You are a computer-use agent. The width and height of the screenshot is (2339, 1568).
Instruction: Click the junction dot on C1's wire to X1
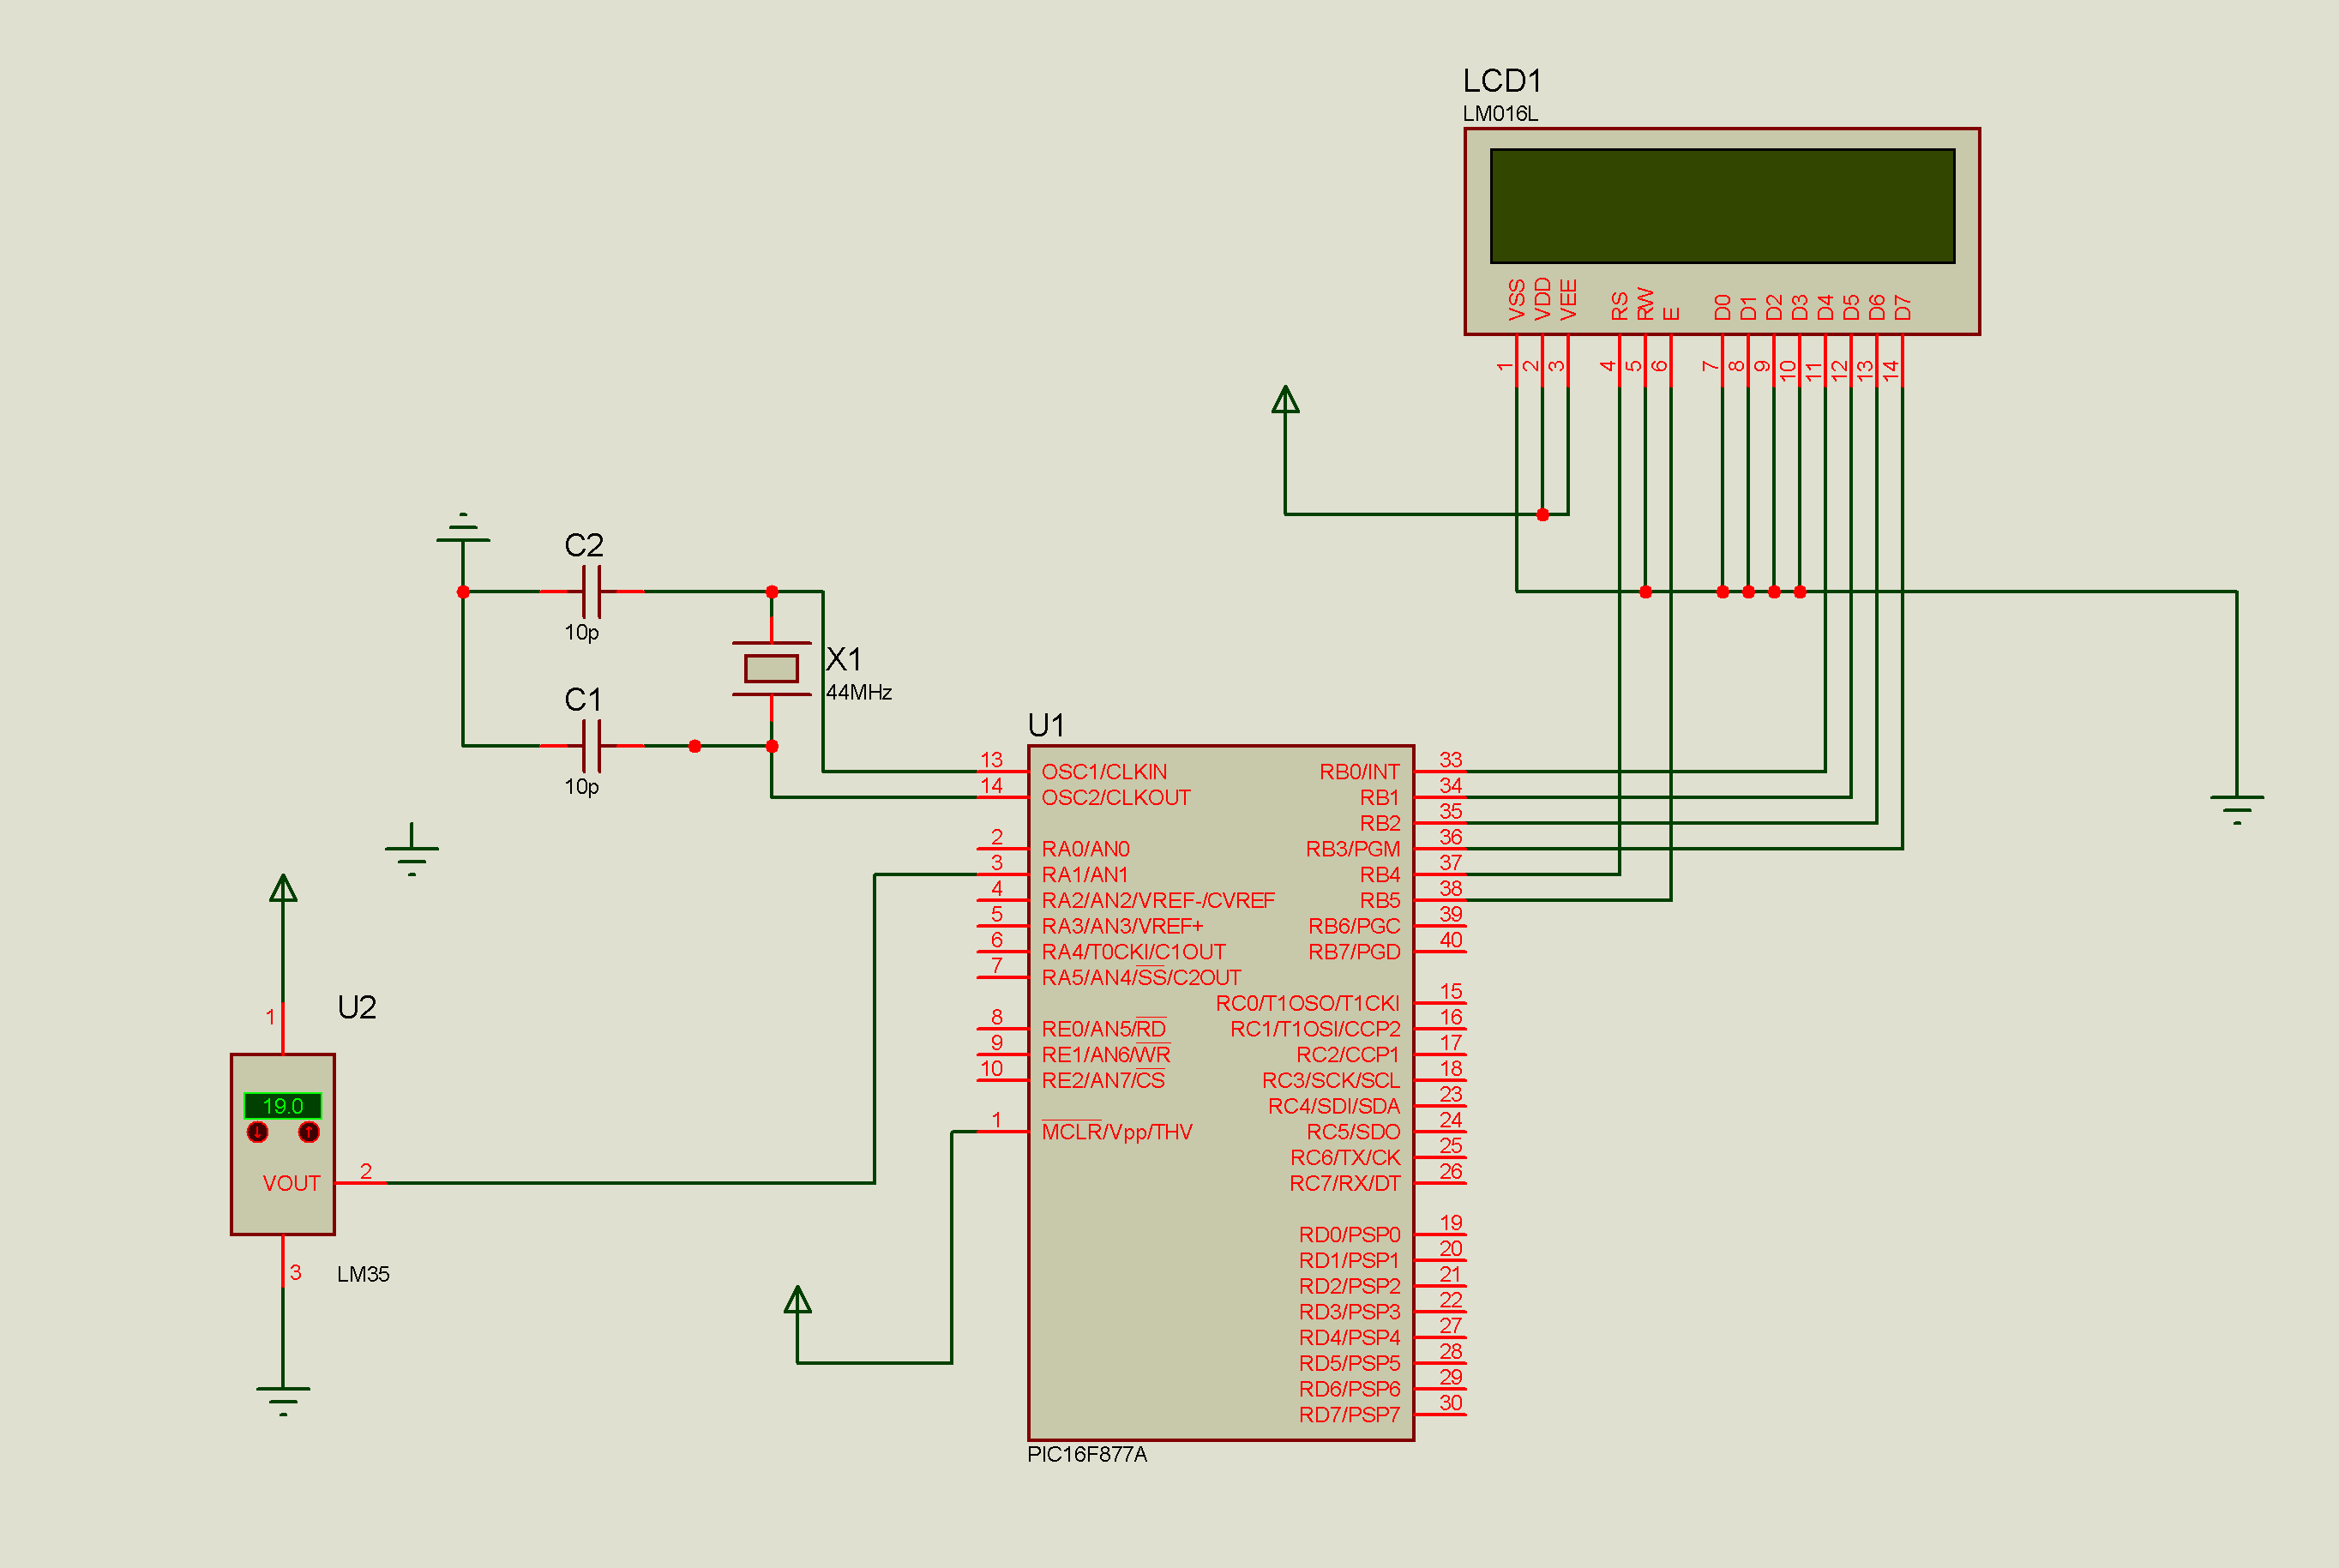[x=695, y=746]
